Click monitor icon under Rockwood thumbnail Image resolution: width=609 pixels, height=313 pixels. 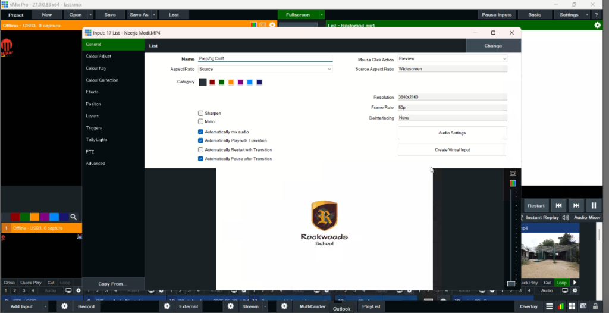coord(565,290)
